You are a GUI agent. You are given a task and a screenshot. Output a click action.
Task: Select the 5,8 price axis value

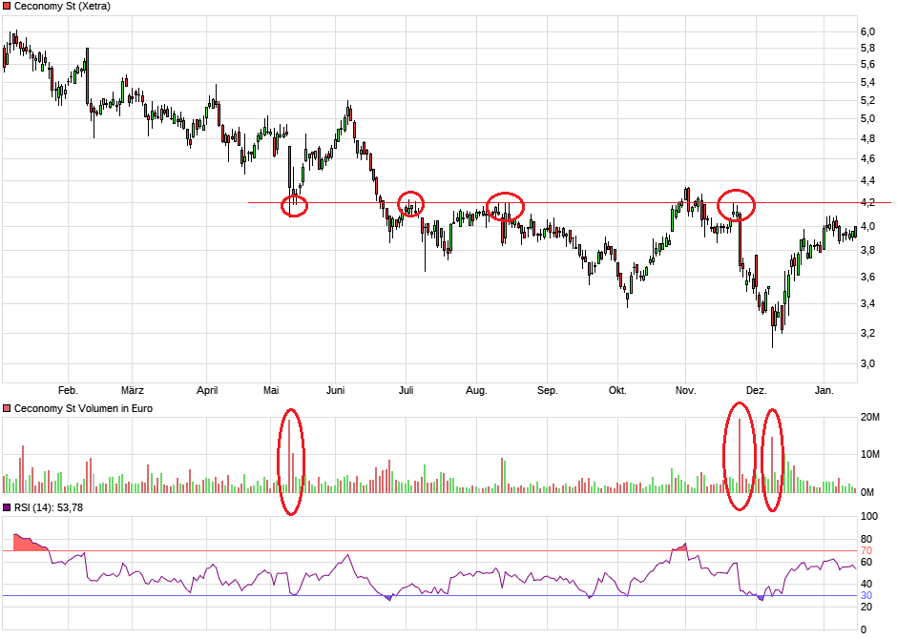[x=867, y=48]
